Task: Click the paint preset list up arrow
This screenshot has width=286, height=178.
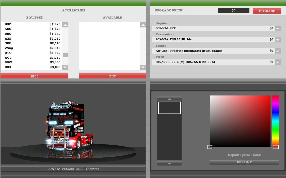Action: pos(169,99)
